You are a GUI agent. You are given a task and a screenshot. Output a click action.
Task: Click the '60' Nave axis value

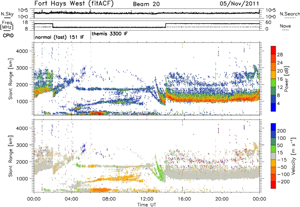click(x=268, y=22)
